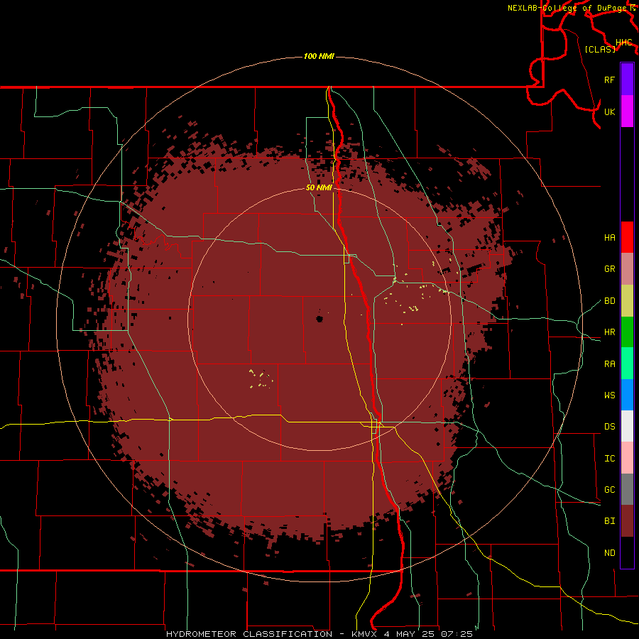Click the UK magenta legend swatch
Viewport: 639px width, 639px height.
627,111
